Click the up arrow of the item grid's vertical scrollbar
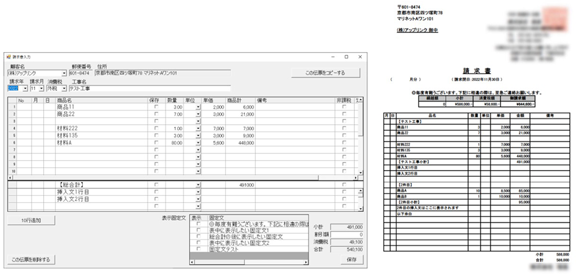The height and width of the screenshot is (274, 576). (x=361, y=99)
